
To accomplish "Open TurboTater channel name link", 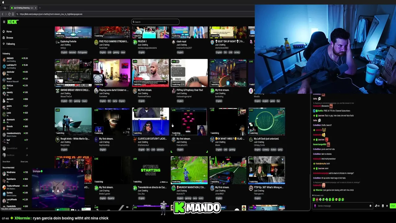I will [x=103, y=48].
